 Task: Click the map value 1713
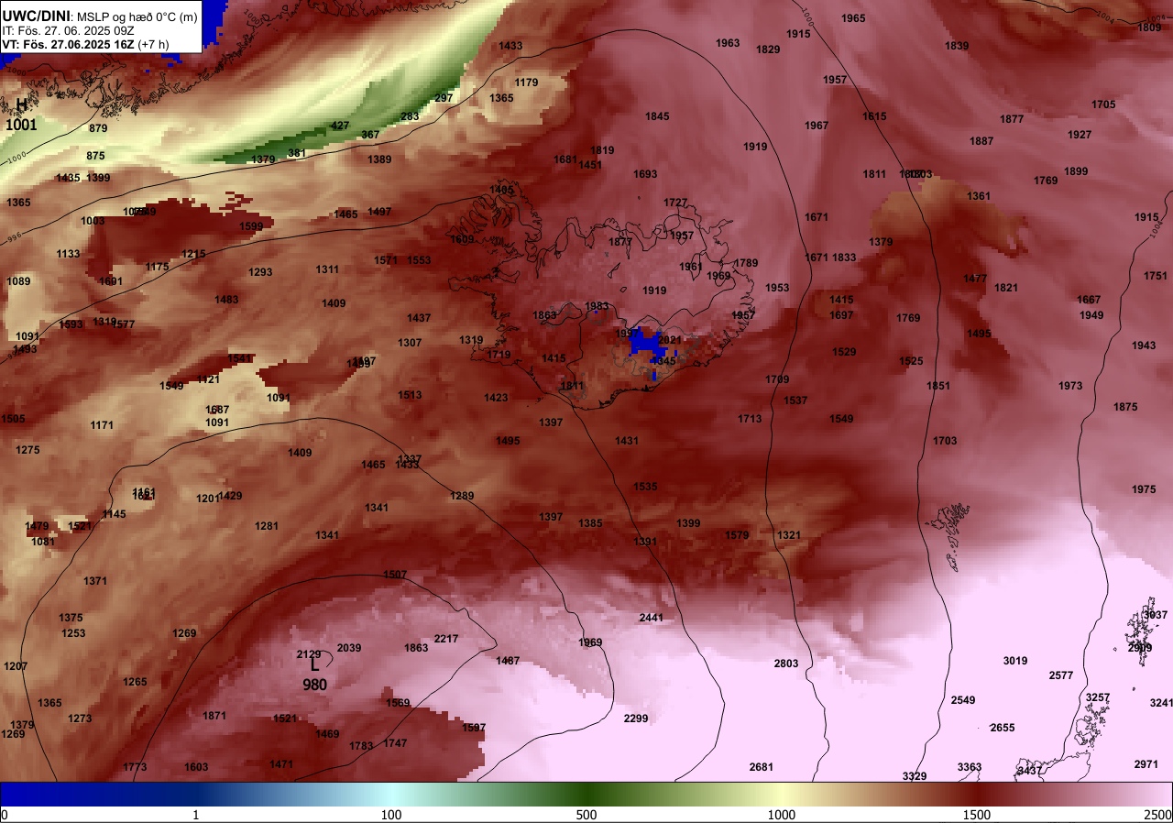tap(750, 419)
